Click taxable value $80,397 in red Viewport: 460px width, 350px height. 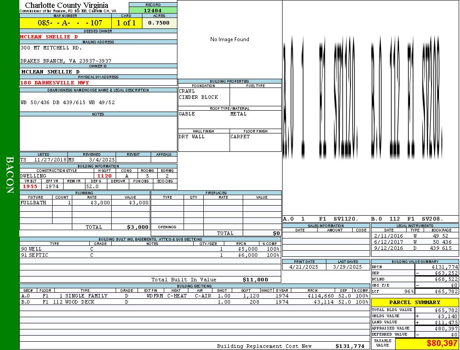click(x=442, y=343)
